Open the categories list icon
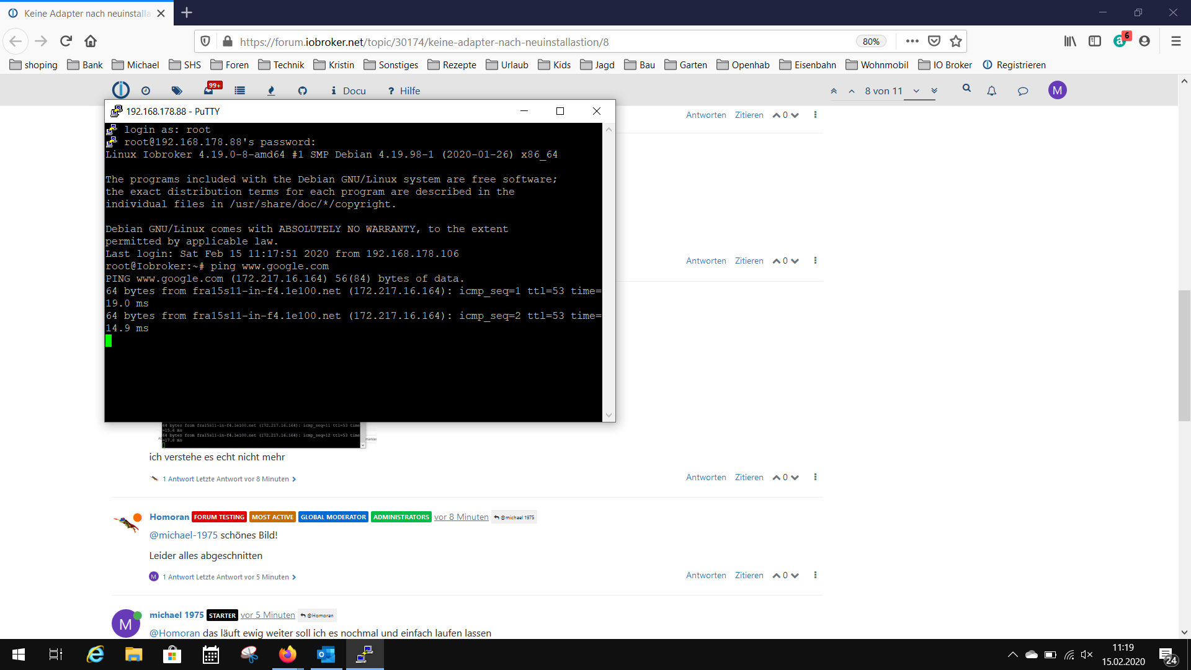The width and height of the screenshot is (1191, 670). (239, 91)
